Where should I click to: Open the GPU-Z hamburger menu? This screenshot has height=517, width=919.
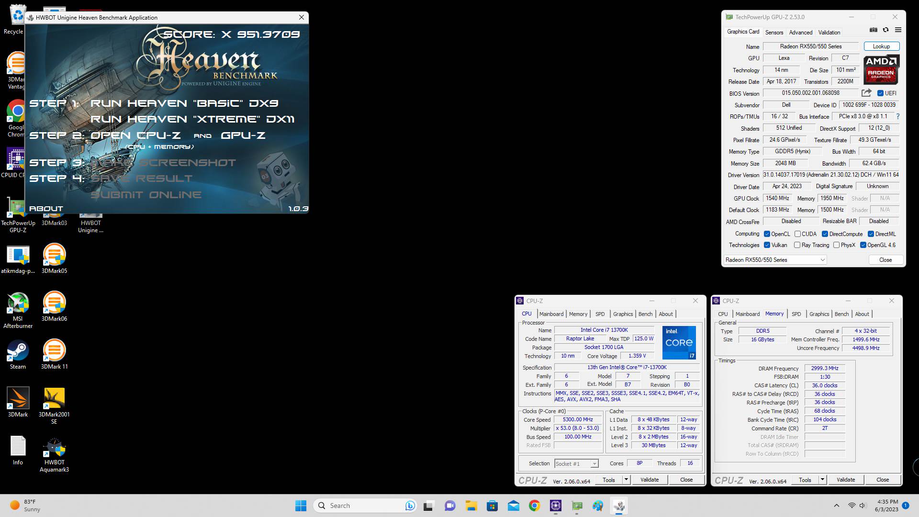click(x=898, y=30)
